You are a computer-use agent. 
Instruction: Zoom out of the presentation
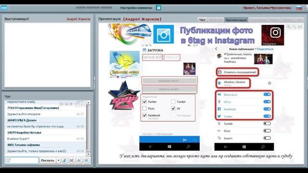coord(294,27)
